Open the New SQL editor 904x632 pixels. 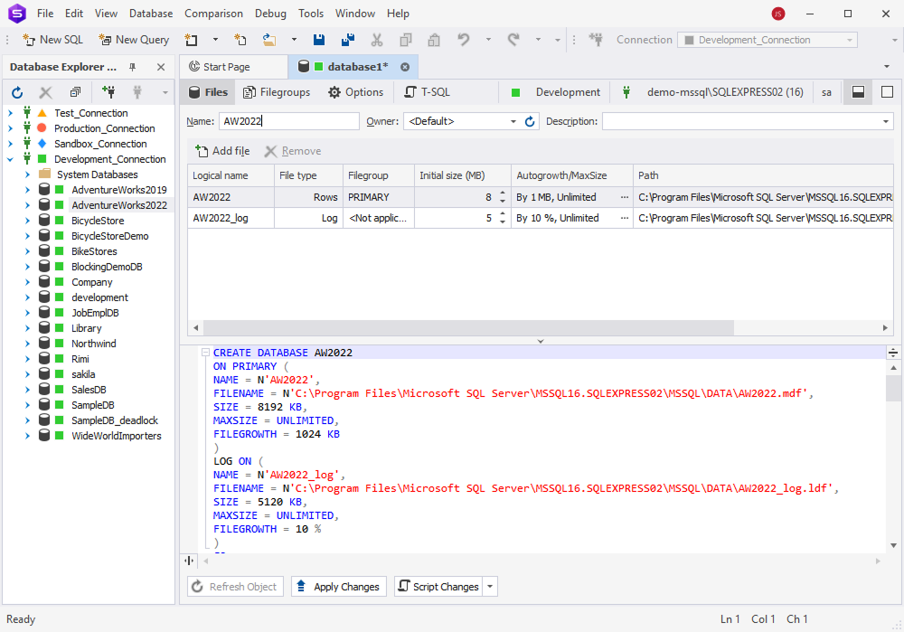(52, 39)
